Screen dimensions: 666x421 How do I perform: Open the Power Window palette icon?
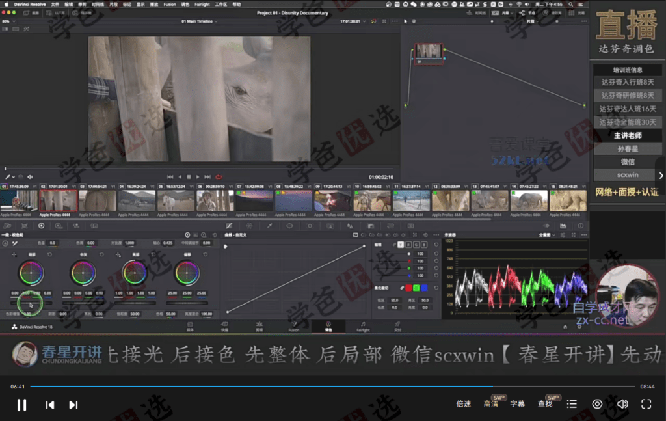click(289, 226)
